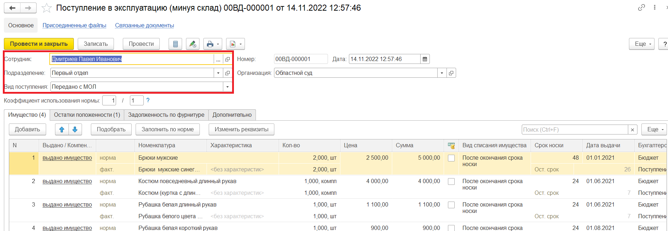Open the print menu with printer icon

click(x=213, y=44)
